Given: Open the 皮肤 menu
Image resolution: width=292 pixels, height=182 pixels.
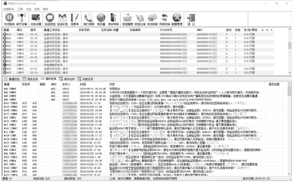Looking at the screenshot, I should [37, 9].
